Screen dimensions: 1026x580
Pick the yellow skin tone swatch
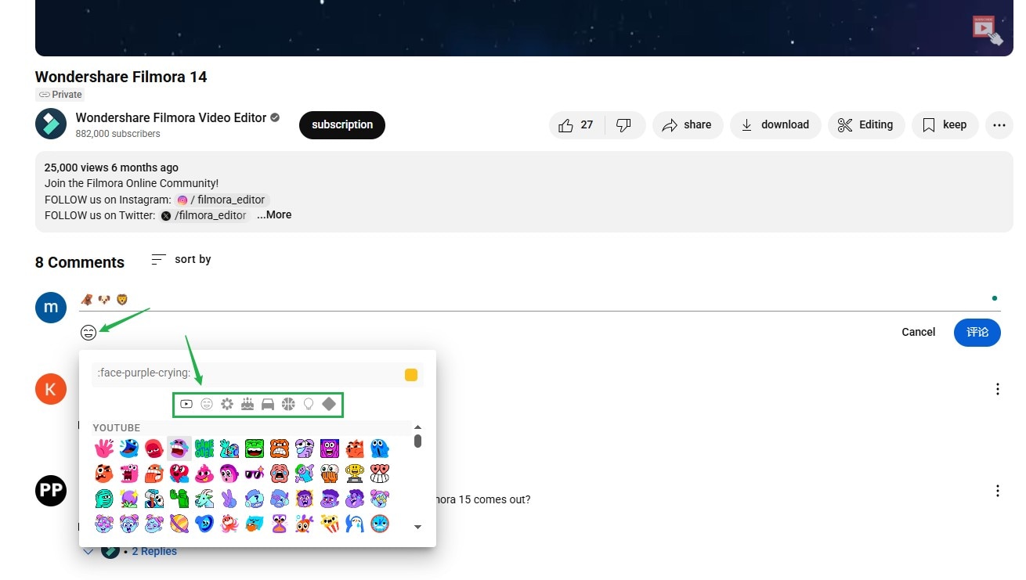point(411,375)
